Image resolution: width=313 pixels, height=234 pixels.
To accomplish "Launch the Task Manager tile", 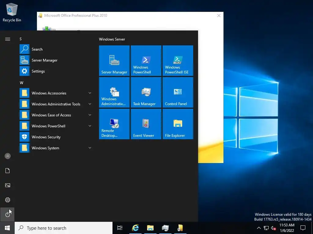I will click(x=146, y=92).
